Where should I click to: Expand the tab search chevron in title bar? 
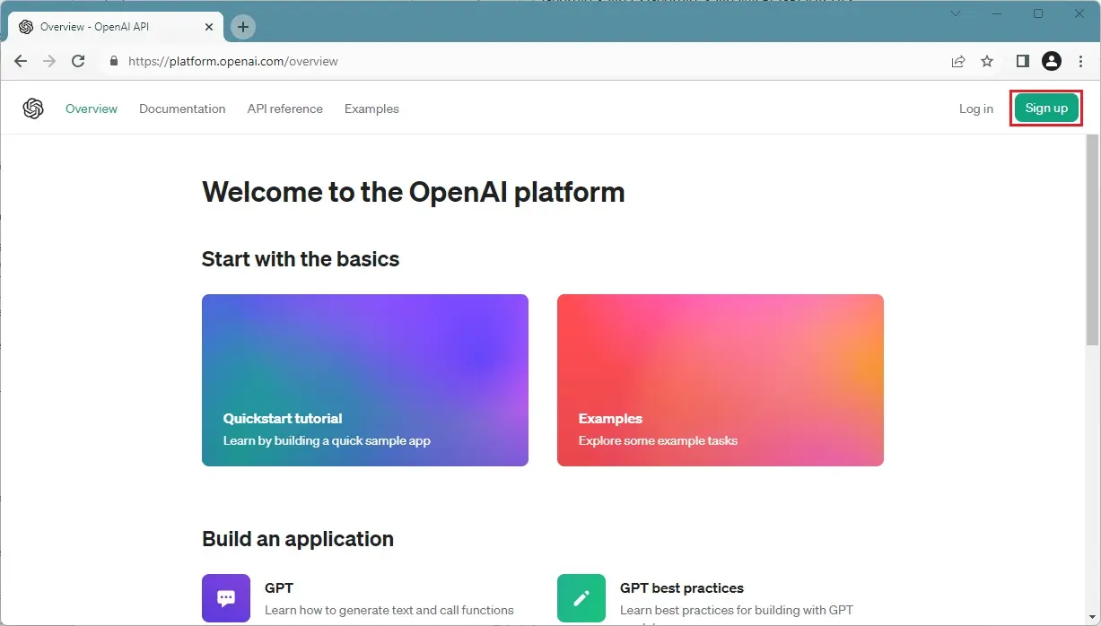pos(956,13)
